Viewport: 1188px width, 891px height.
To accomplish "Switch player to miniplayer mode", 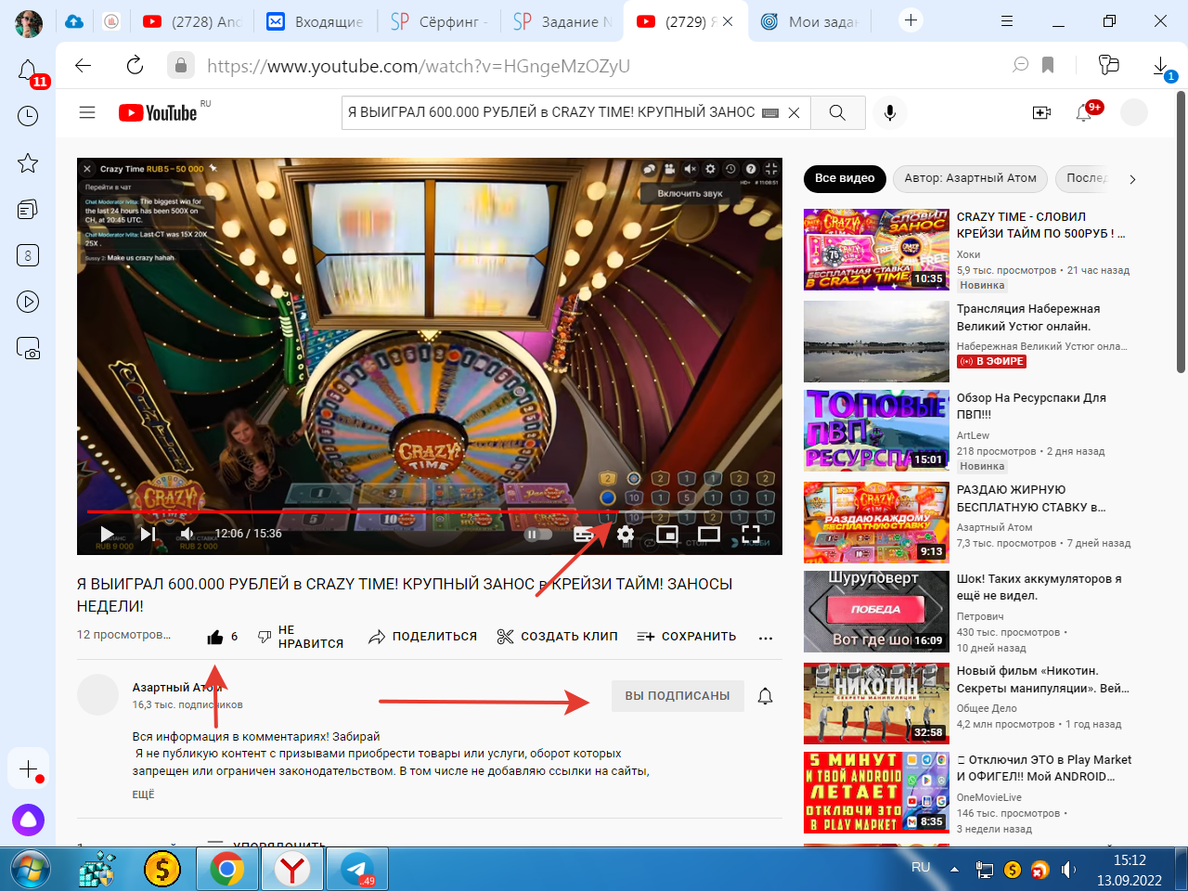I will [667, 534].
